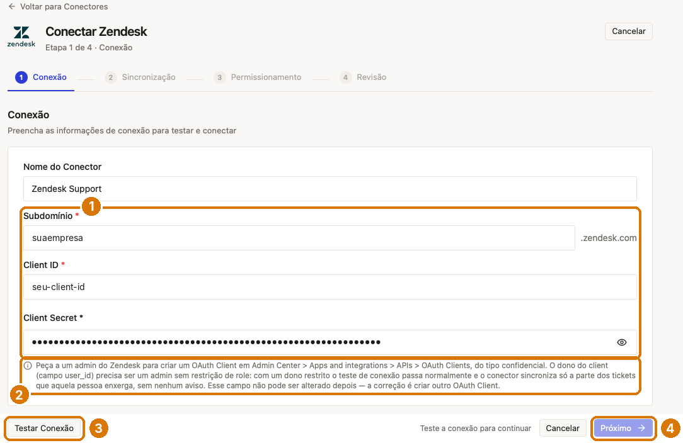The width and height of the screenshot is (683, 443).
Task: Open the Sincronização step tab
Action: pos(140,77)
